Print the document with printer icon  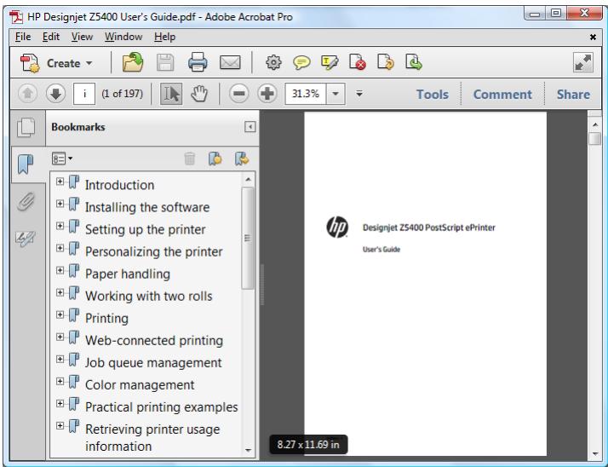[198, 62]
